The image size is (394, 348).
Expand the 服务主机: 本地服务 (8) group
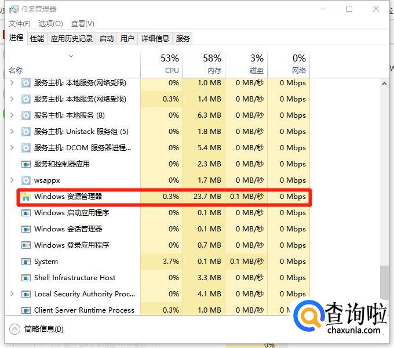(12, 115)
